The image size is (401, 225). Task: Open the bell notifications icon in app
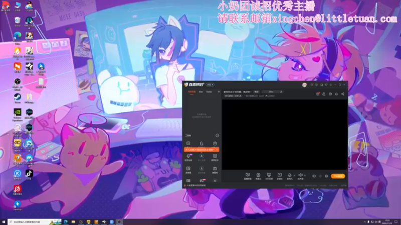click(x=336, y=94)
